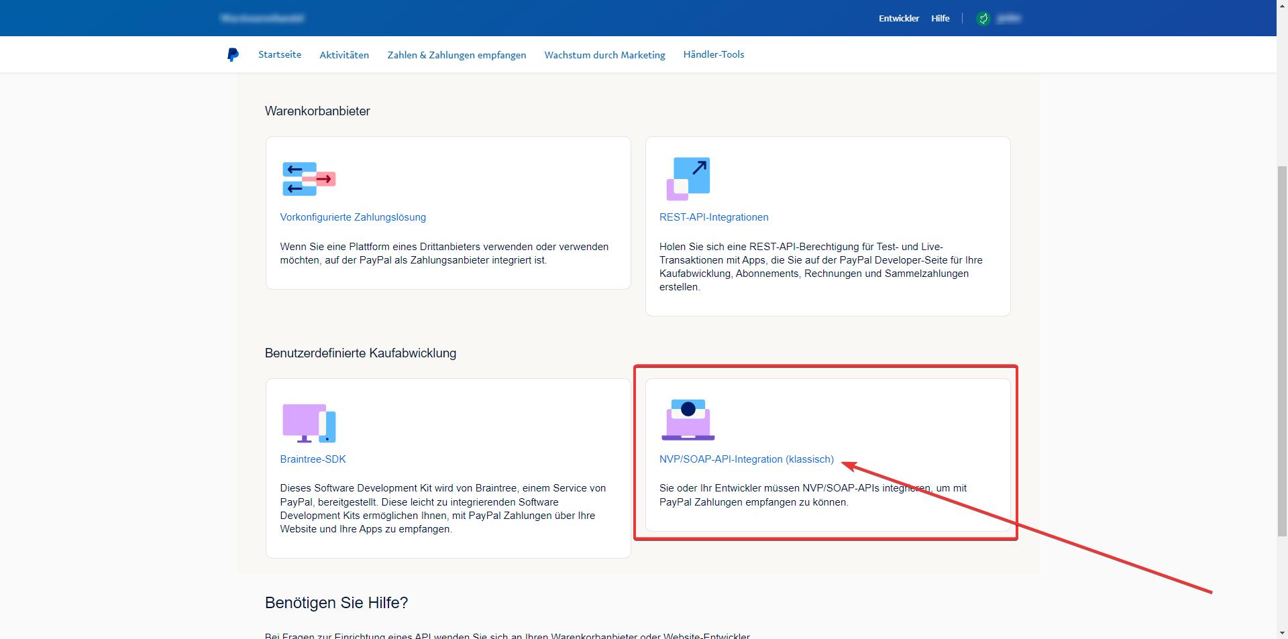1288x639 pixels.
Task: Click the REST-API-Integrationen icon
Action: click(688, 179)
